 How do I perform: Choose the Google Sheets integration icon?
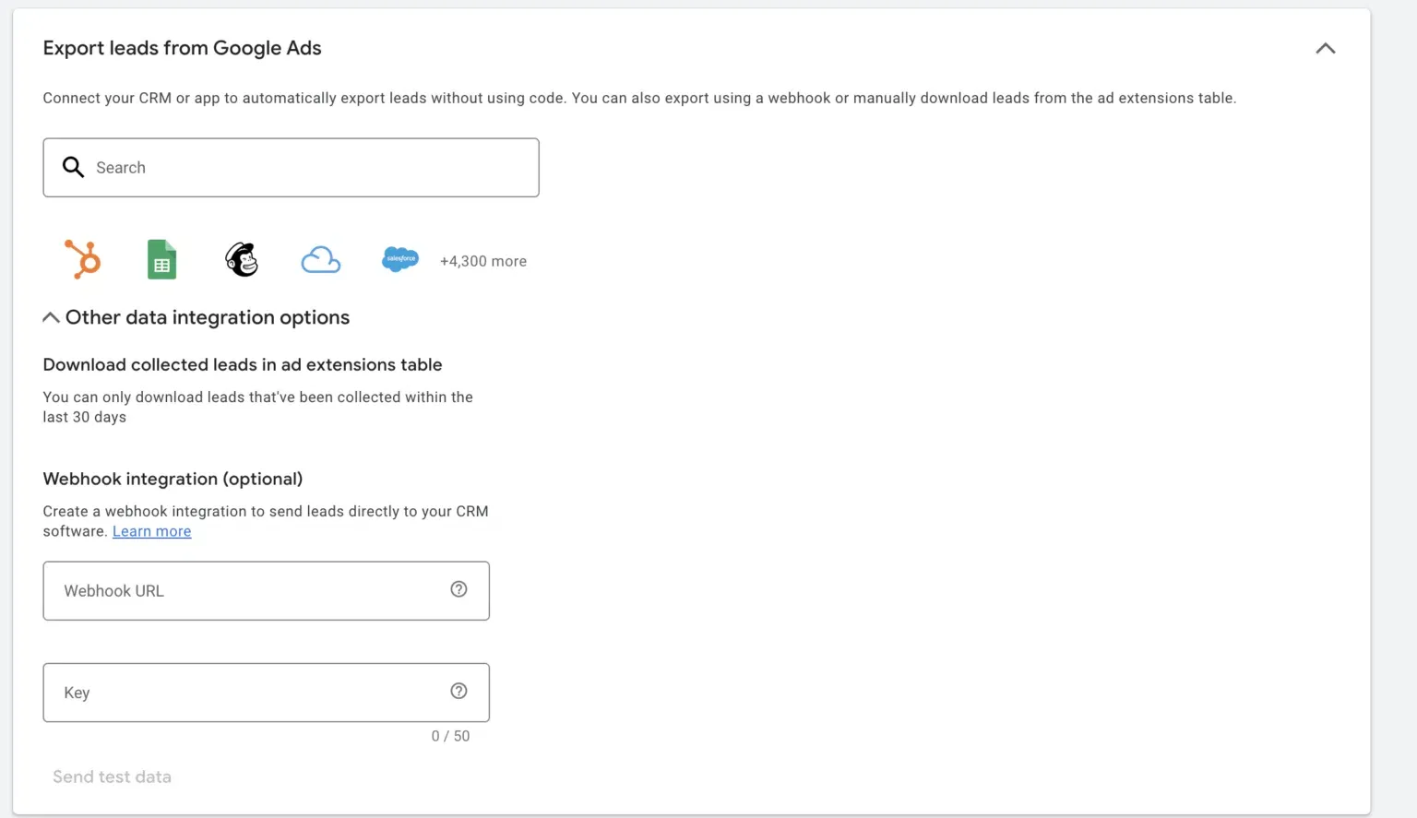coord(161,259)
